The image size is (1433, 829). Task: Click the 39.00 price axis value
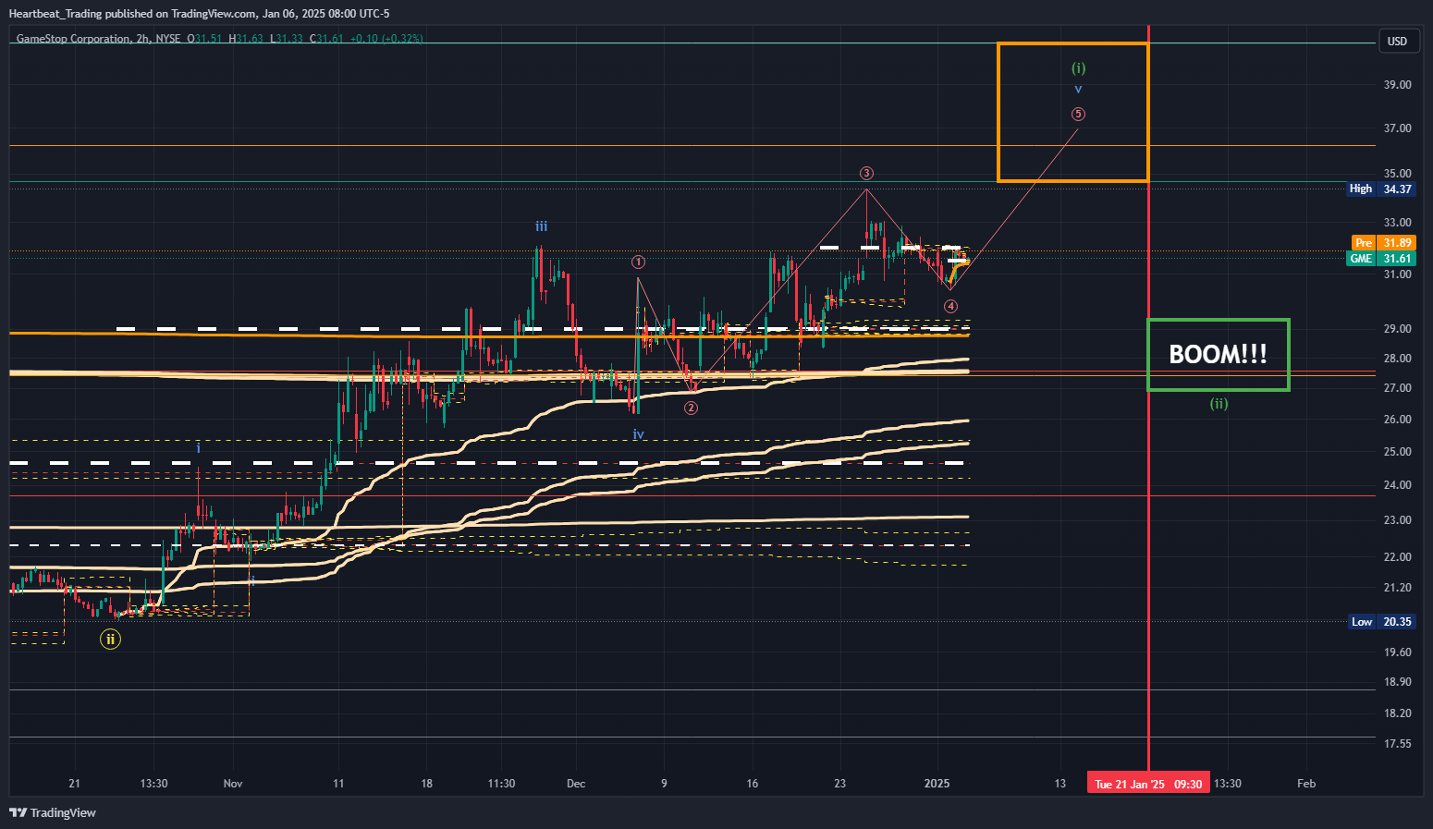[1397, 84]
